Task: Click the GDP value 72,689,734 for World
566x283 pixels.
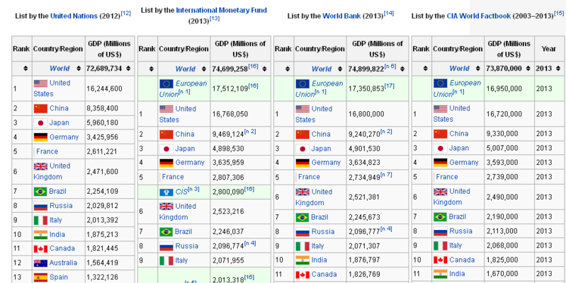Action: point(105,69)
